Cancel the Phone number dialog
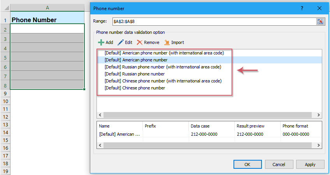Image resolution: width=330 pixels, height=175 pixels. tap(279, 164)
